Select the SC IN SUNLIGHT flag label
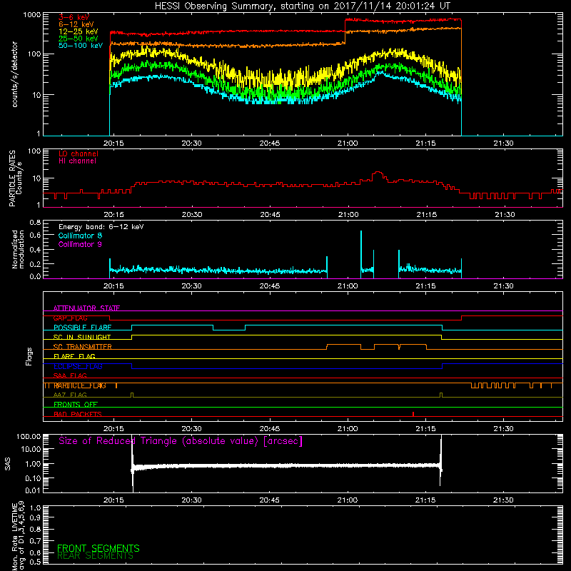Image resolution: width=571 pixels, height=571 pixels. pos(82,337)
